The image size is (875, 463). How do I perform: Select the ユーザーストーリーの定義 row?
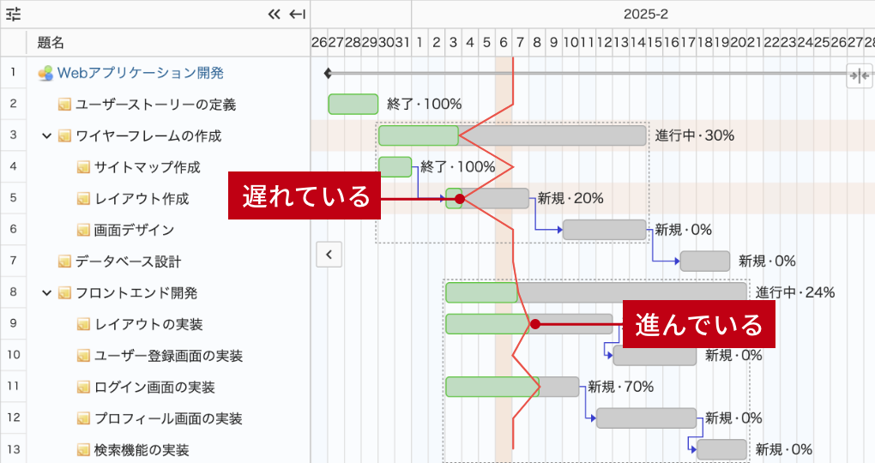pos(155,105)
